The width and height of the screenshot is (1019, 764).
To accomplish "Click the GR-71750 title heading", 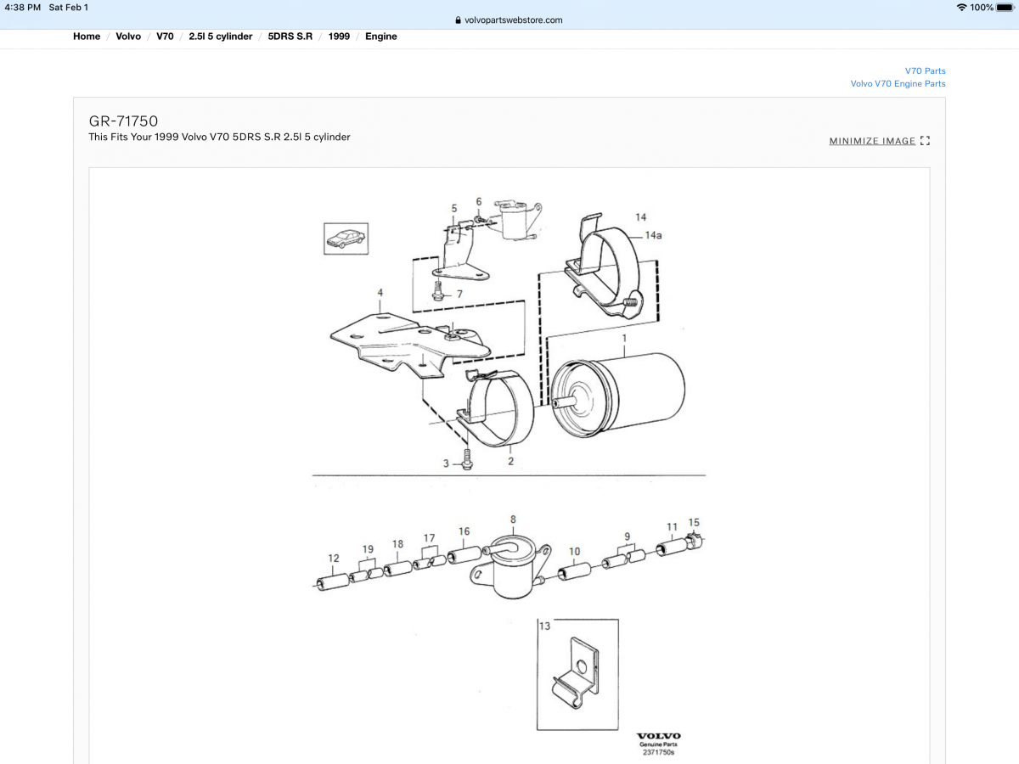I will point(122,121).
